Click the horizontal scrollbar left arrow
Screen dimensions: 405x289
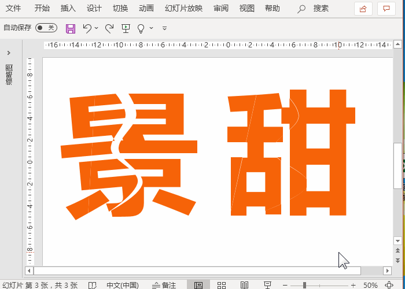pyautogui.click(x=29, y=271)
